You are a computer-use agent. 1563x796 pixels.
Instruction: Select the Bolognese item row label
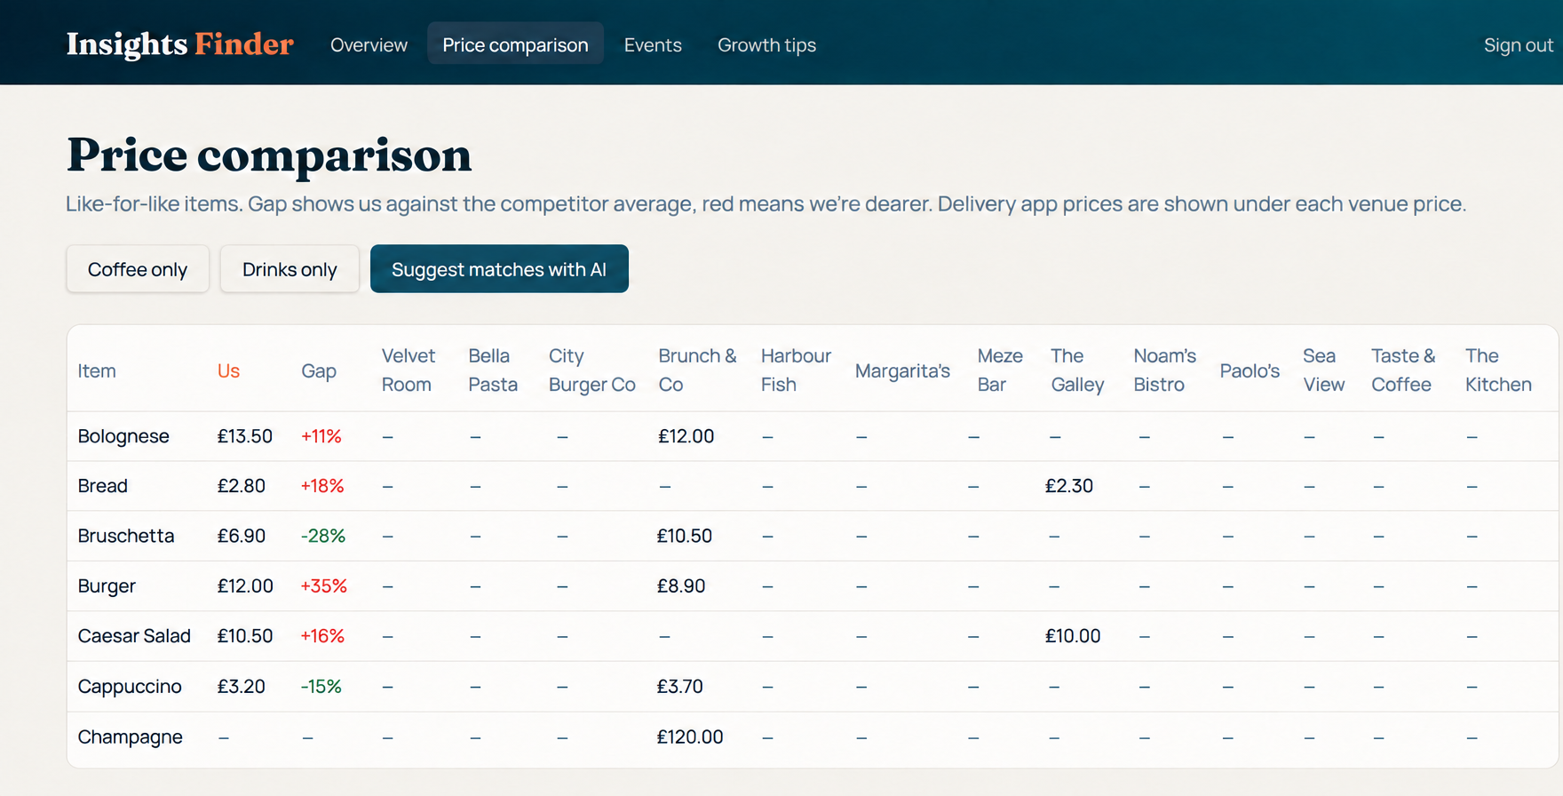pyautogui.click(x=123, y=436)
